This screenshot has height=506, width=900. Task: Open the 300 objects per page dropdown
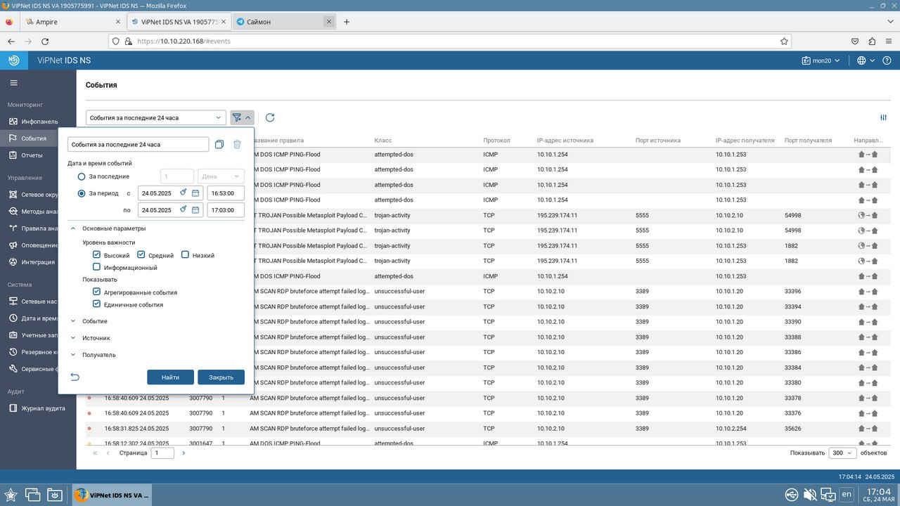pos(842,453)
